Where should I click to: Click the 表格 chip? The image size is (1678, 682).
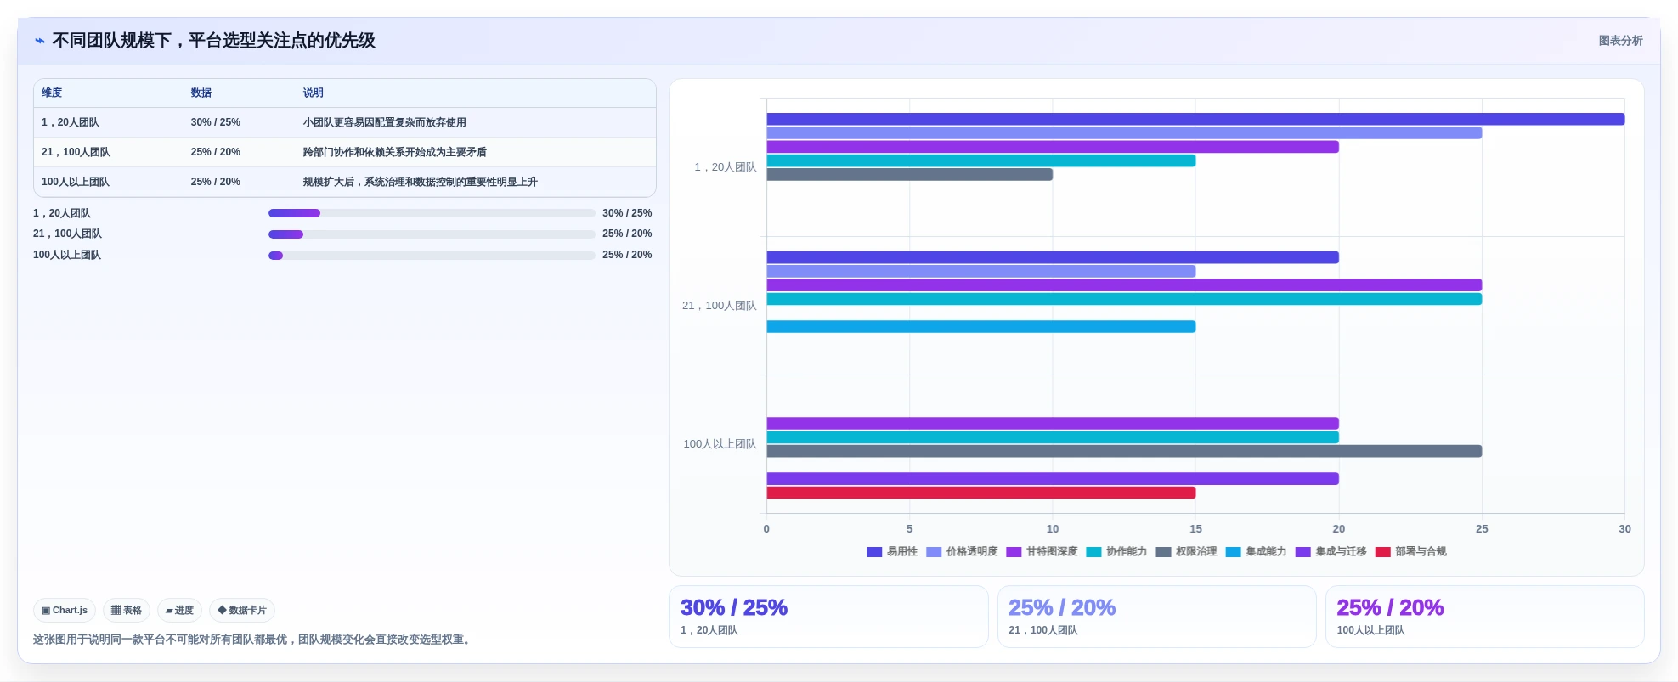click(x=127, y=611)
